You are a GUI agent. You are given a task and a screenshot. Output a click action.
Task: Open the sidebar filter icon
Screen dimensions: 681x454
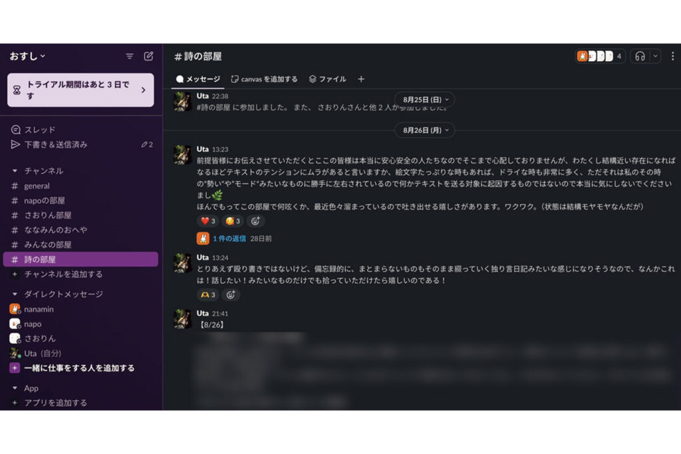tap(130, 57)
